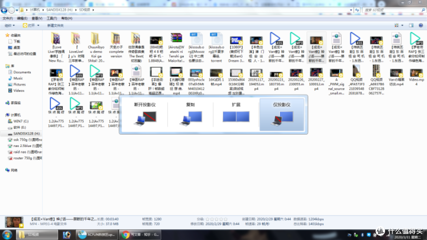Select the The Best folder icon
The width and height of the screenshot is (427, 240).
(x=136, y=39)
